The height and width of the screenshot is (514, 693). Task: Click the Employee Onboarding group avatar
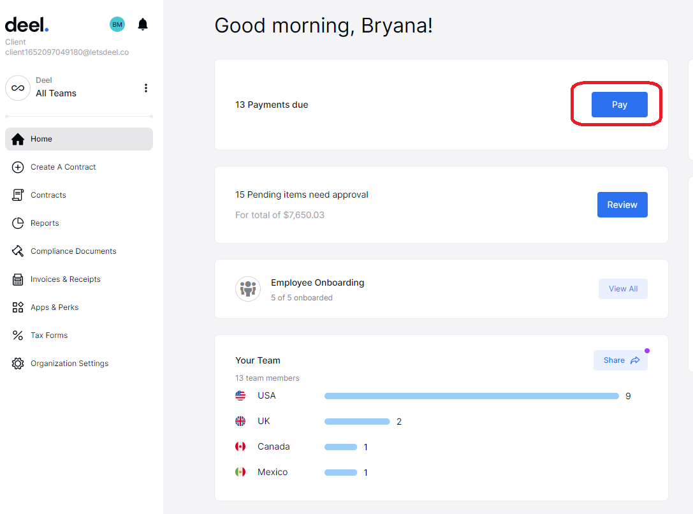pyautogui.click(x=248, y=289)
